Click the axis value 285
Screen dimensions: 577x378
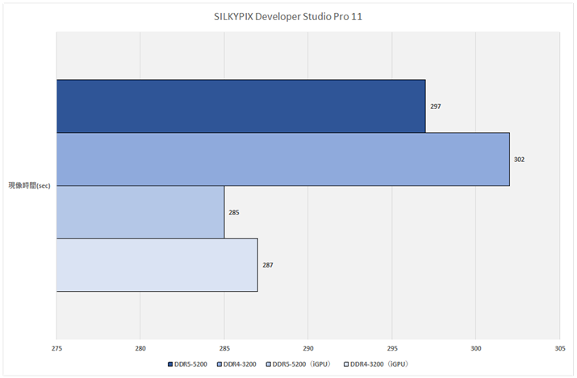(224, 348)
